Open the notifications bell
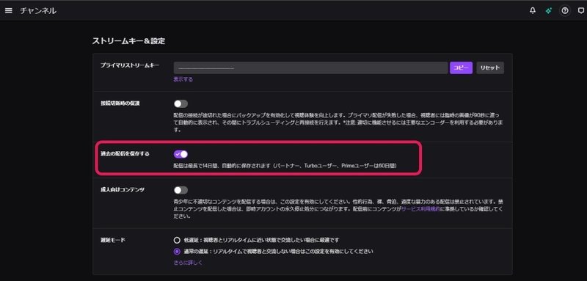The height and width of the screenshot is (281, 587). [533, 11]
